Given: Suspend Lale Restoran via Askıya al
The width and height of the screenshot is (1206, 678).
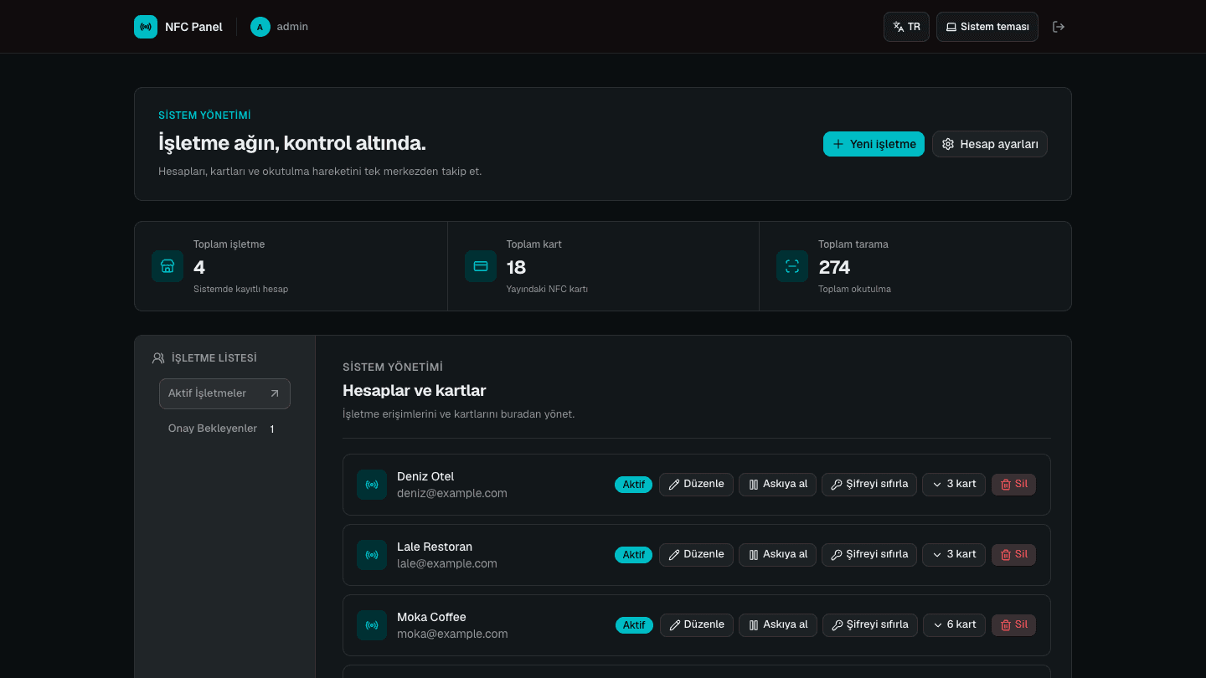Looking at the screenshot, I should click(x=777, y=555).
